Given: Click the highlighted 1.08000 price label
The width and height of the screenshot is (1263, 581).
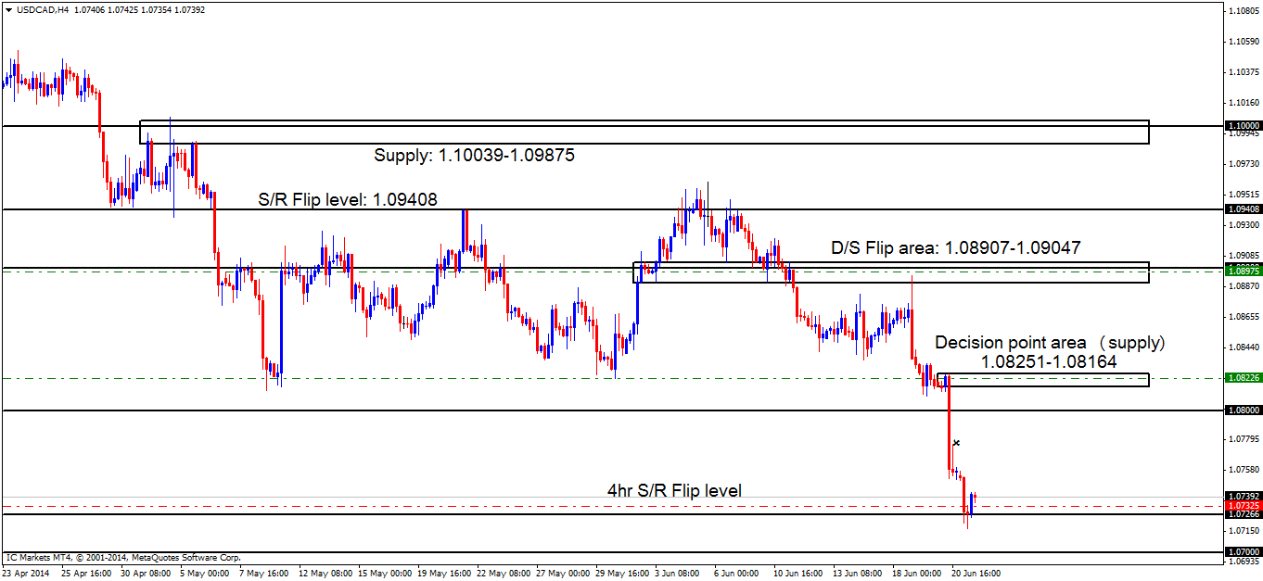Looking at the screenshot, I should [1243, 410].
